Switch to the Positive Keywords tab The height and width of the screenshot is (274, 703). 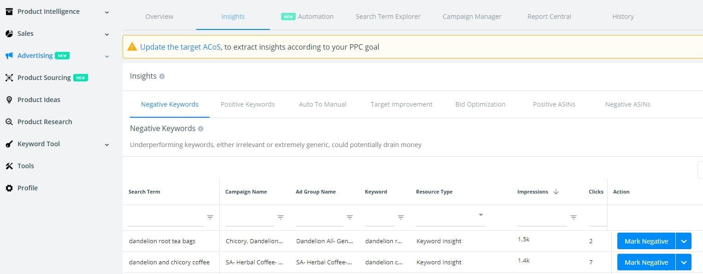[x=247, y=104]
